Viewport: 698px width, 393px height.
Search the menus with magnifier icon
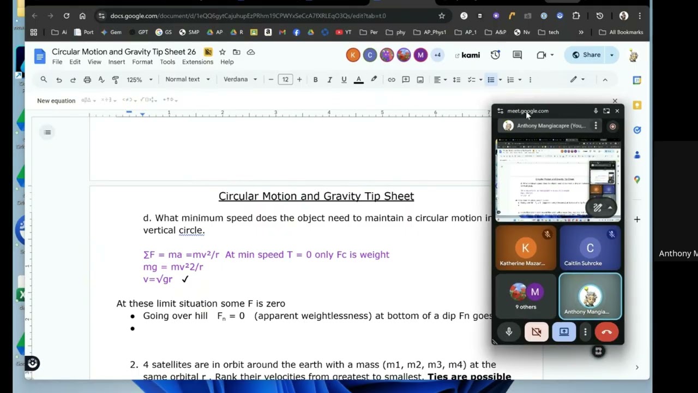[x=44, y=80]
